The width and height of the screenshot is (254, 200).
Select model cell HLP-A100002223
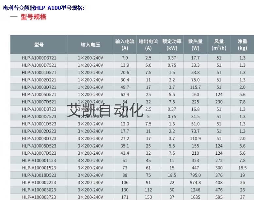coord(39,182)
